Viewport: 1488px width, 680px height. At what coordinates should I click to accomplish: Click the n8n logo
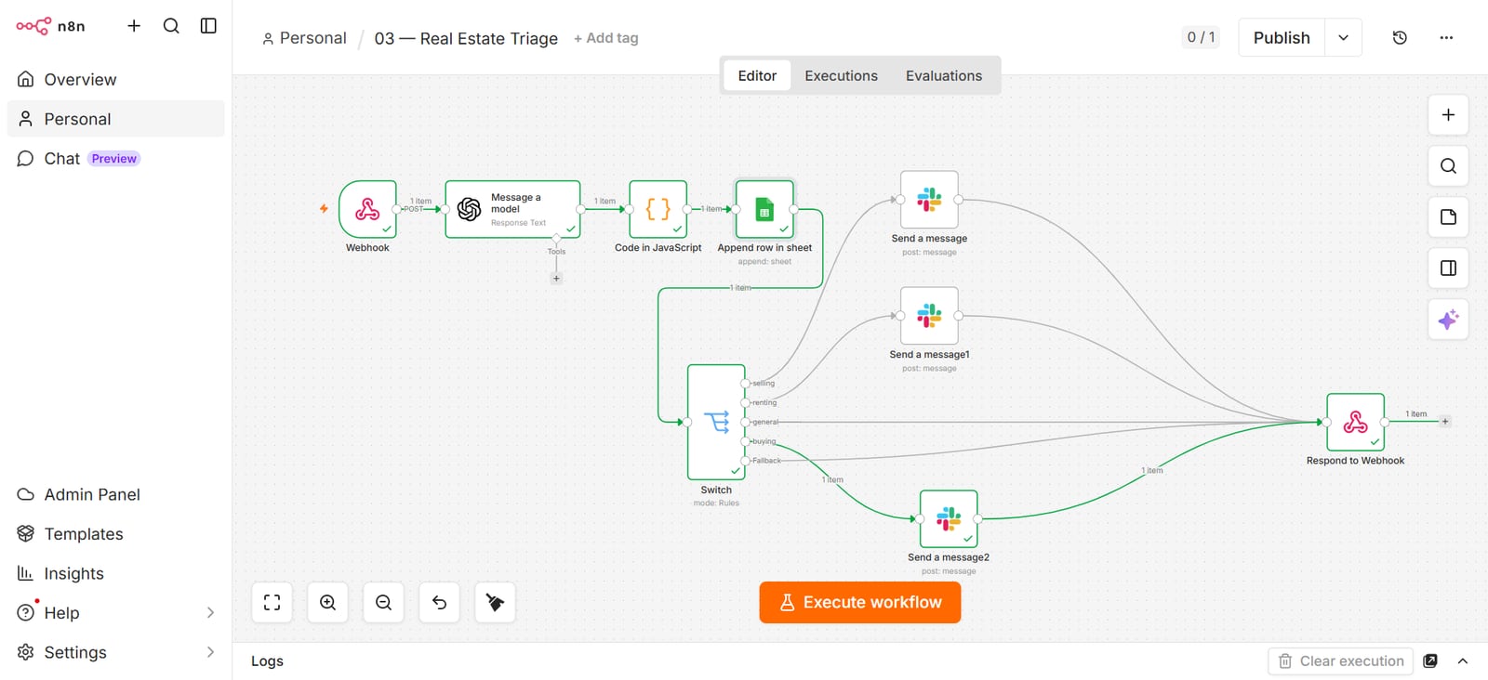(x=50, y=26)
